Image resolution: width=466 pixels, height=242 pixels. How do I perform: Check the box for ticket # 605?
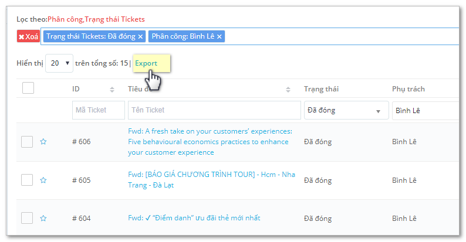click(27, 180)
